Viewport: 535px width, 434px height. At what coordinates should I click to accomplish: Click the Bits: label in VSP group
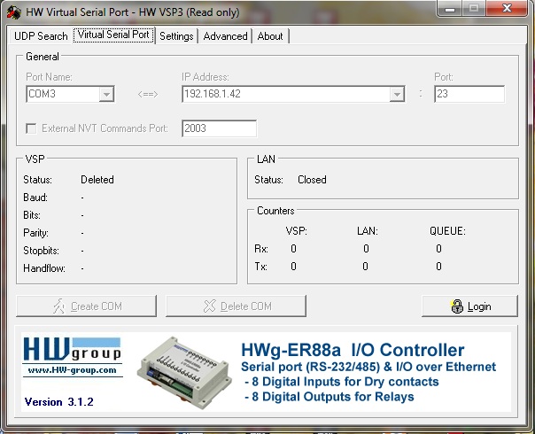32,215
